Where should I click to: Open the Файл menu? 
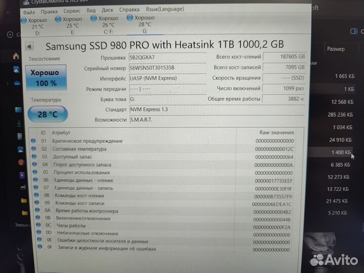[x=29, y=12]
